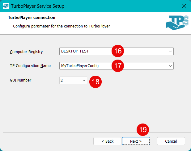Click the GUI Number label
The height and width of the screenshot is (151, 191).
point(20,80)
